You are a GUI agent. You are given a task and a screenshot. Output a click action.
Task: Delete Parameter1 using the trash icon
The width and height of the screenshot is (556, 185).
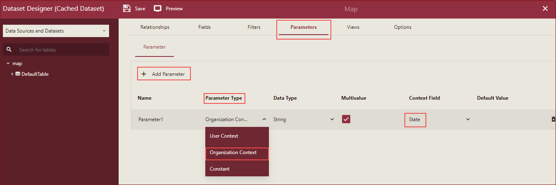point(553,119)
